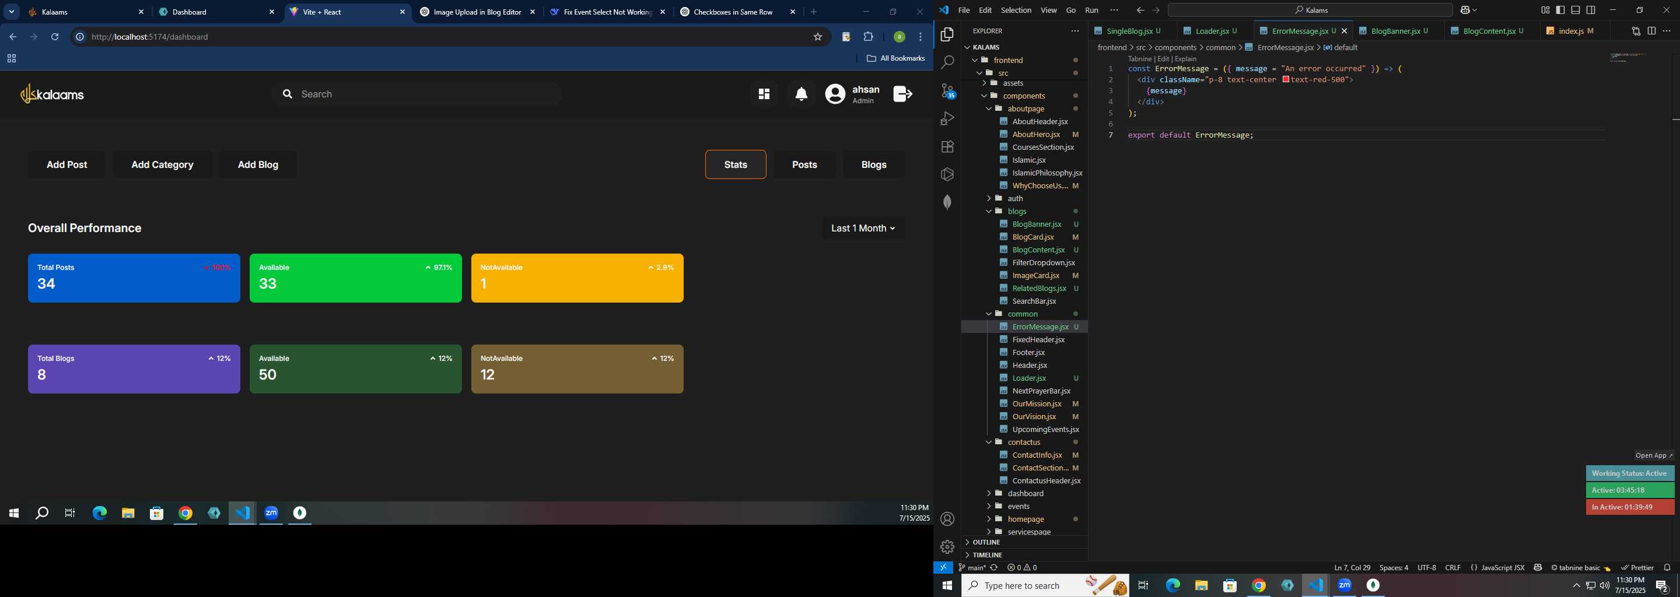This screenshot has height=597, width=1680.
Task: Open Chrome three-dot menu
Action: 921,37
